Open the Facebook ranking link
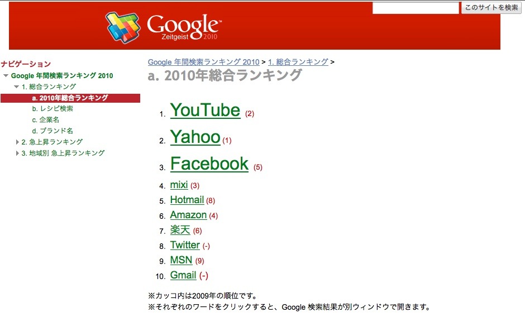 pos(209,164)
